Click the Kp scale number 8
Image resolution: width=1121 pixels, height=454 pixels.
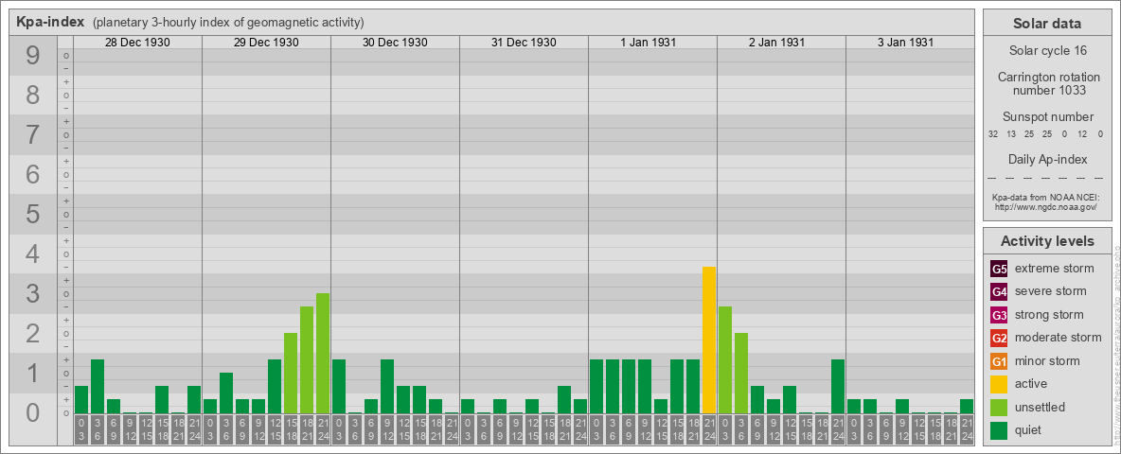(33, 95)
